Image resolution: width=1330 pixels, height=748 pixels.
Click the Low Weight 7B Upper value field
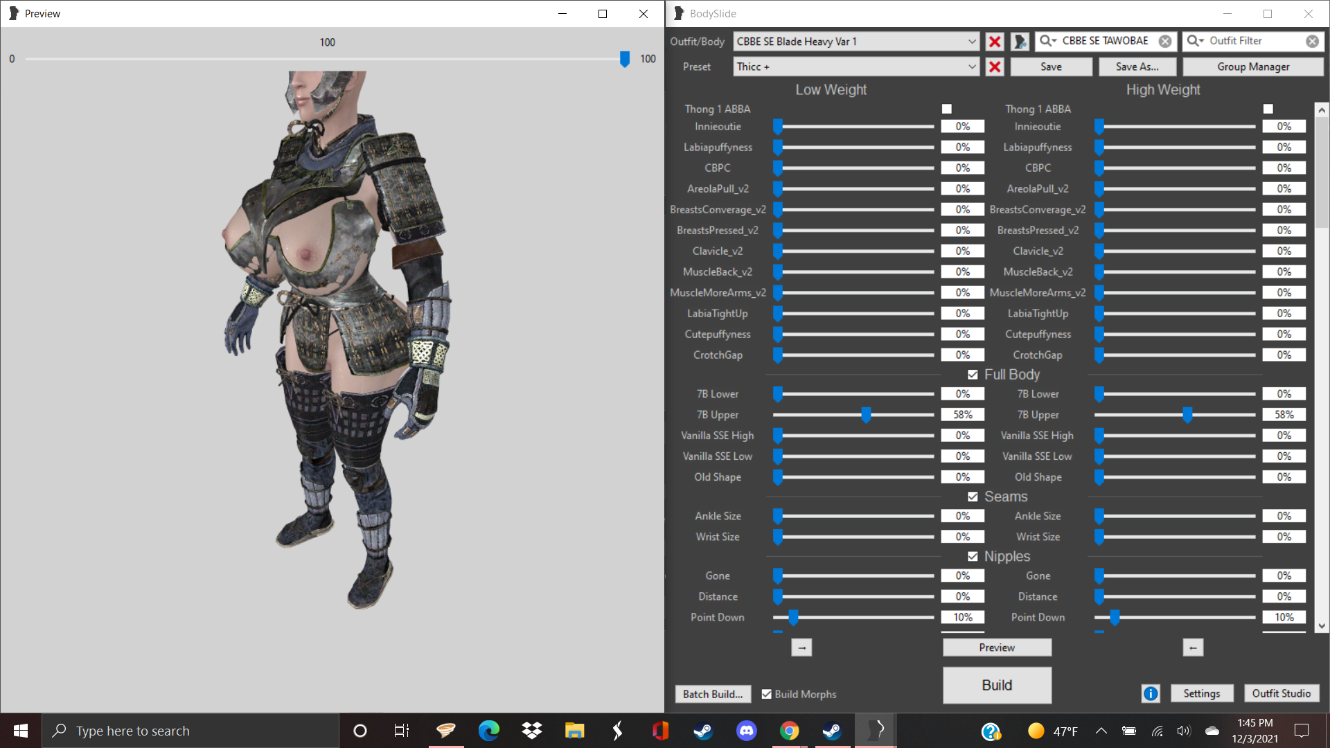point(962,415)
